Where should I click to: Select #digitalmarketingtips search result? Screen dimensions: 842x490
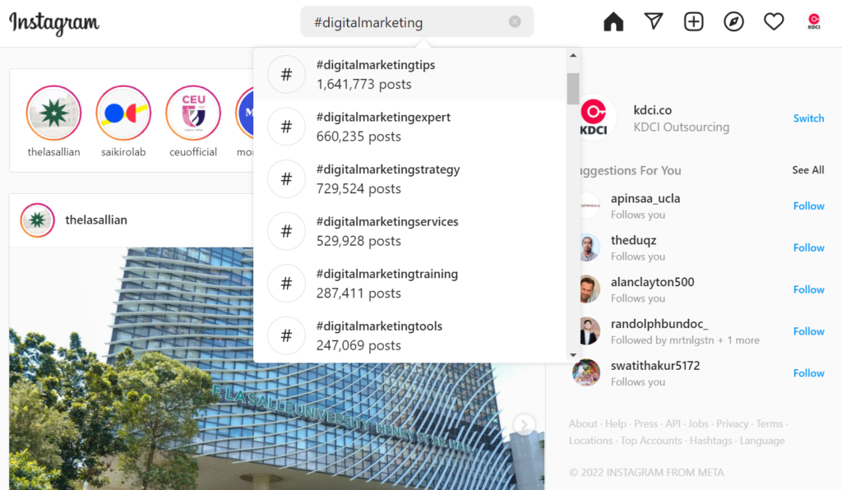pos(409,75)
